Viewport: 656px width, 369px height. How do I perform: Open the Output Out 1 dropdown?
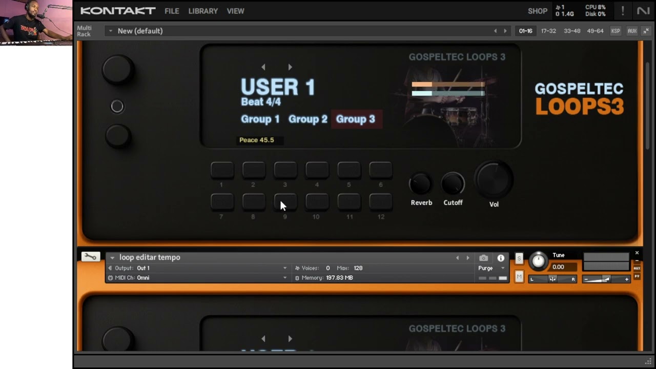(285, 268)
